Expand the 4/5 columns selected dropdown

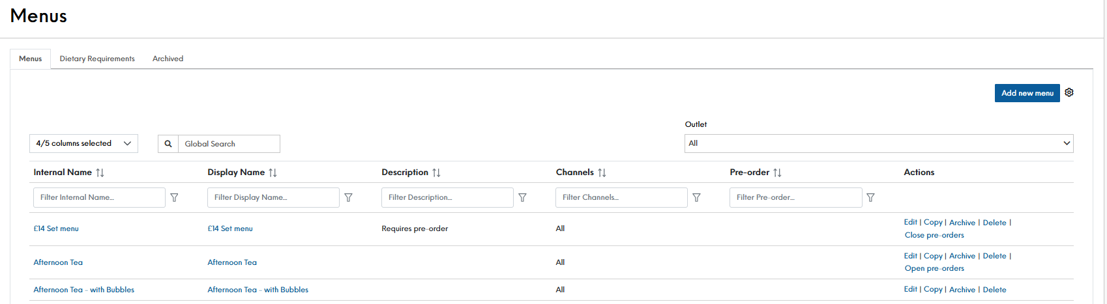(x=83, y=143)
